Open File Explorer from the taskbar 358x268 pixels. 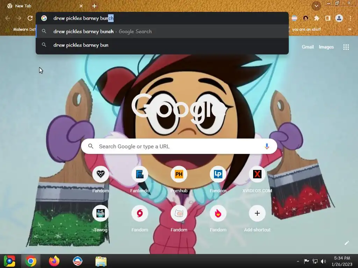tap(101, 261)
